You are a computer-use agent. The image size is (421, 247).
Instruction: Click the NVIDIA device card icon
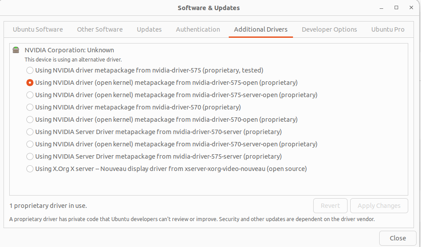point(16,50)
